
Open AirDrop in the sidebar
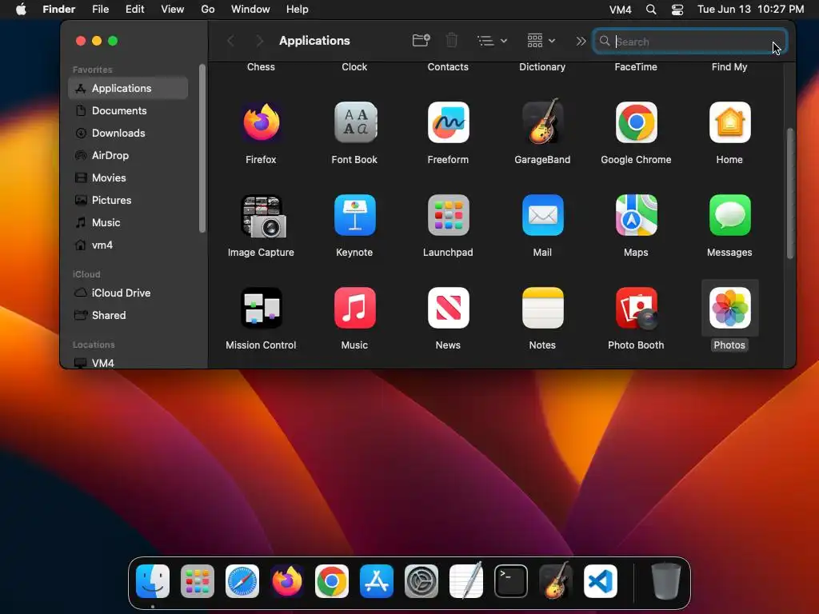[128, 156]
